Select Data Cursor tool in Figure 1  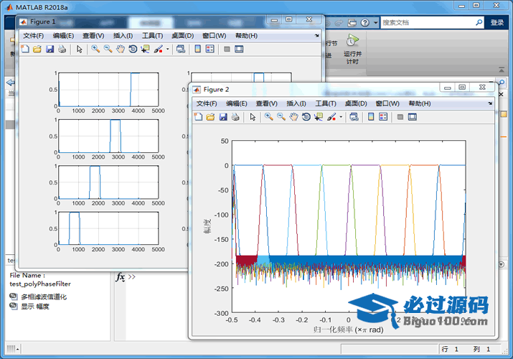point(145,49)
